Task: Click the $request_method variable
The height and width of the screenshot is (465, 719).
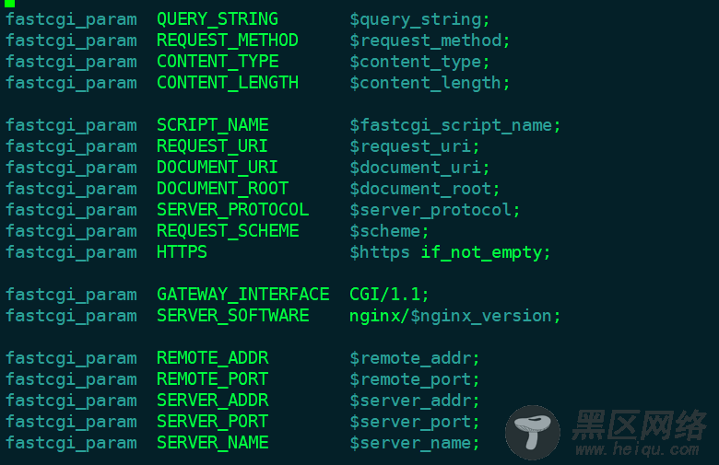Action: click(430, 41)
